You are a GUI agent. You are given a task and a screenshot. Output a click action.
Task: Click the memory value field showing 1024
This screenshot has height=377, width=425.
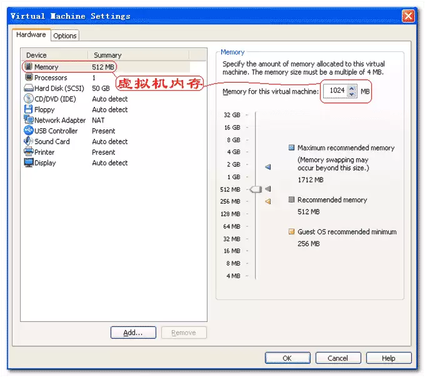336,91
